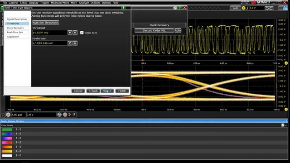Toggle the Snap to 0 checkbox
290x163 pixels.
[x=82, y=33]
